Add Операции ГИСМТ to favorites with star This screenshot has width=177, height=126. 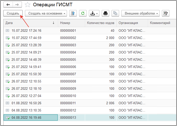(27, 5)
